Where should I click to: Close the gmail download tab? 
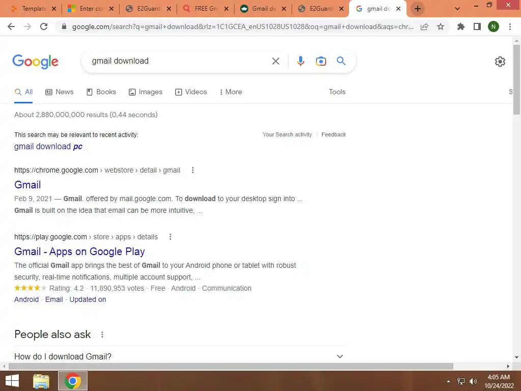click(x=398, y=9)
